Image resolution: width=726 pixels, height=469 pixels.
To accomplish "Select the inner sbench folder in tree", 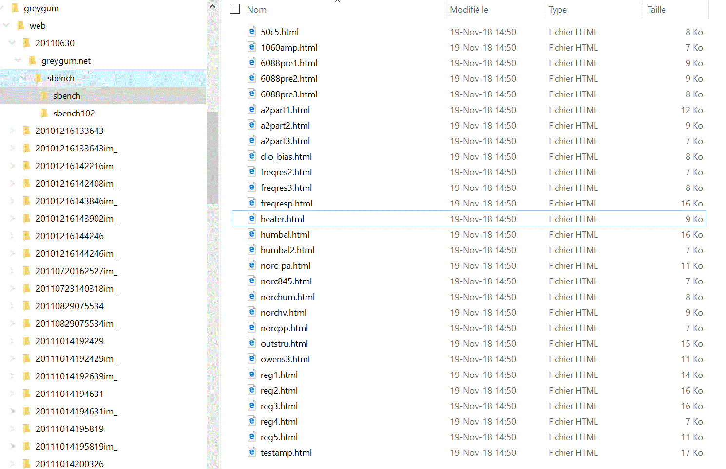I will [x=67, y=95].
